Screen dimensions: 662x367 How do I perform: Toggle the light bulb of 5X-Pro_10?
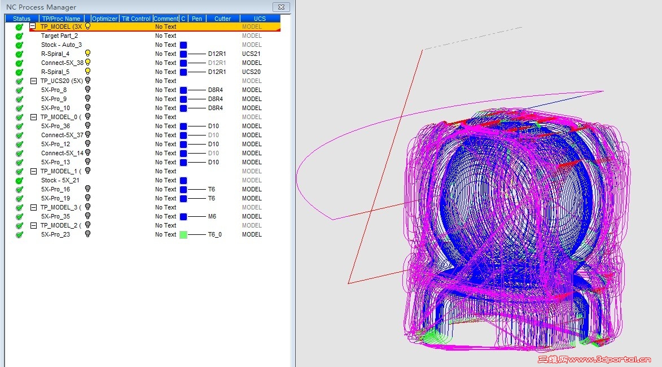tap(88, 108)
